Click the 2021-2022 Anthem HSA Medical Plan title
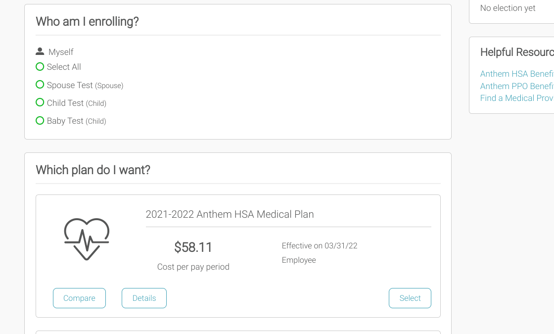 pyautogui.click(x=230, y=214)
